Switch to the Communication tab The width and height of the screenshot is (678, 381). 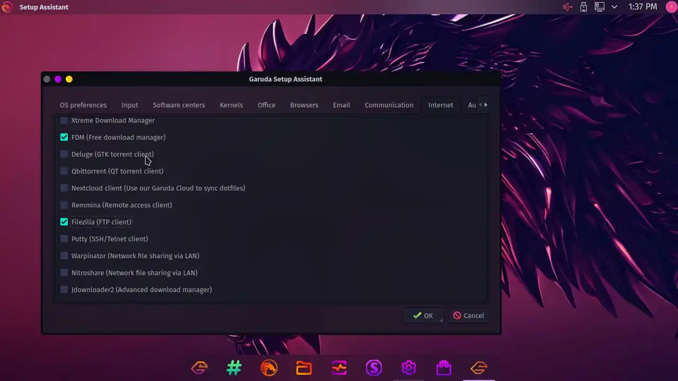(389, 105)
